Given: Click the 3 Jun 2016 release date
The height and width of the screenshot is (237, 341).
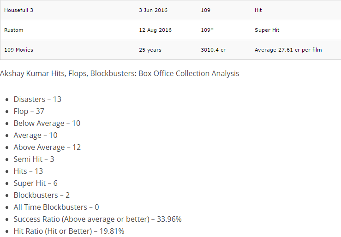Looking at the screenshot, I should coord(153,10).
